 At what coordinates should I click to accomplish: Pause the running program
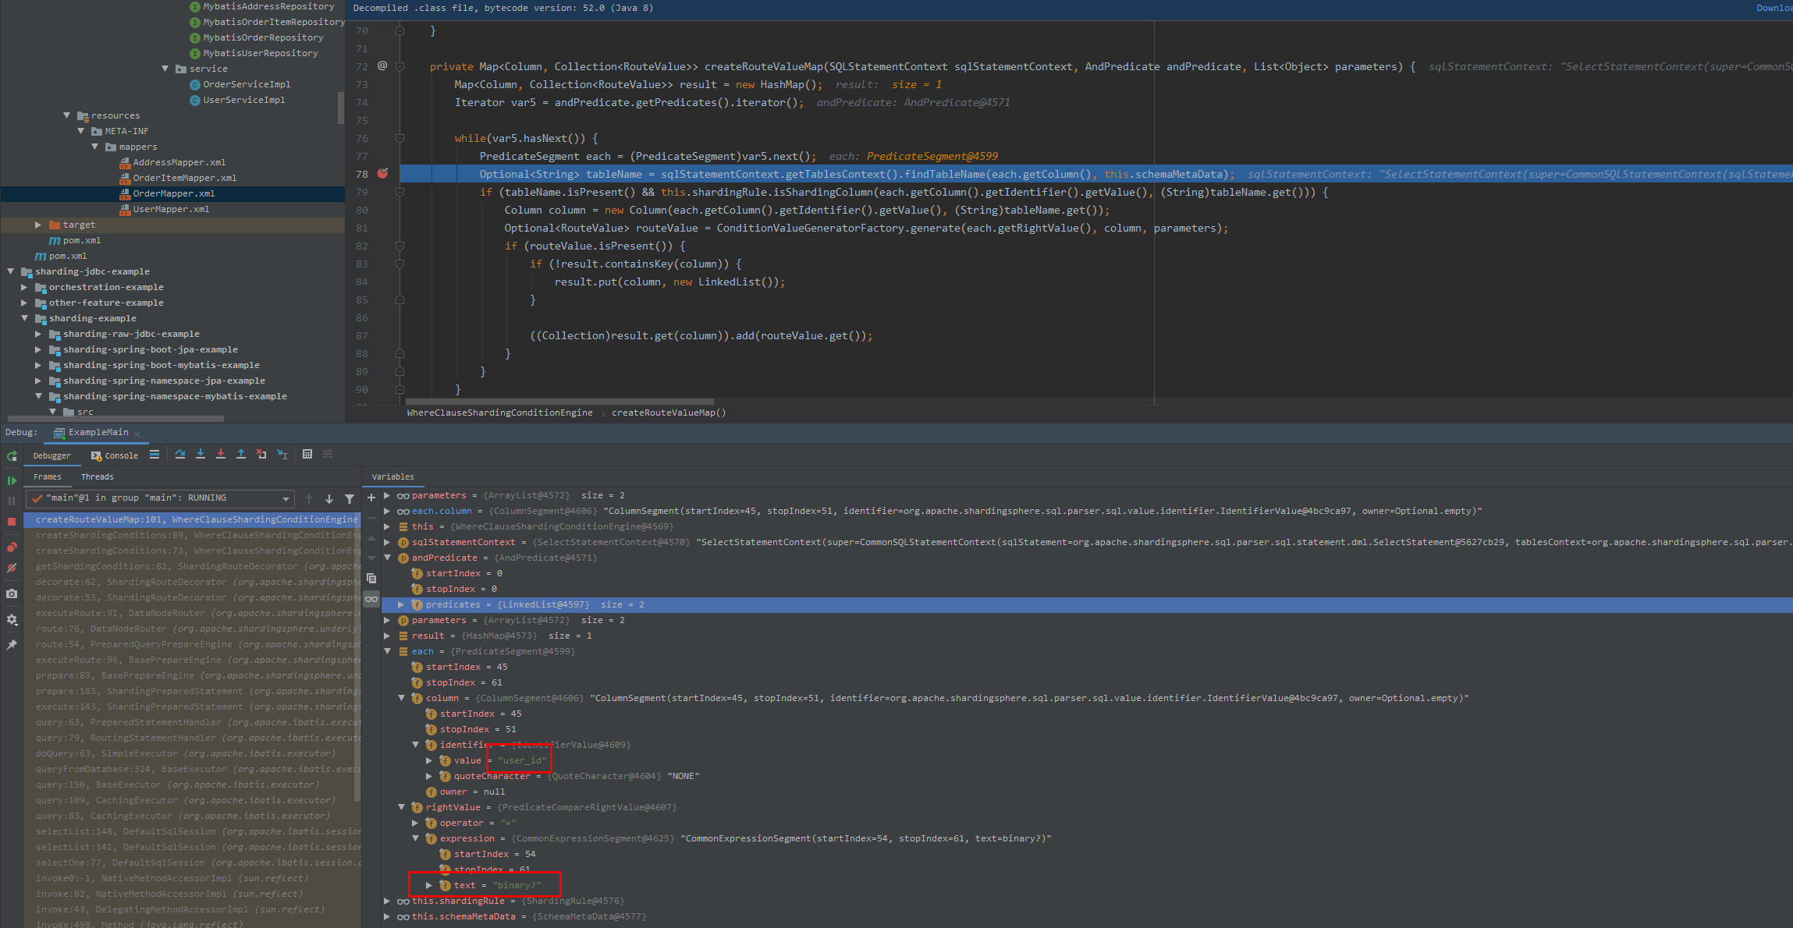pyautogui.click(x=12, y=501)
